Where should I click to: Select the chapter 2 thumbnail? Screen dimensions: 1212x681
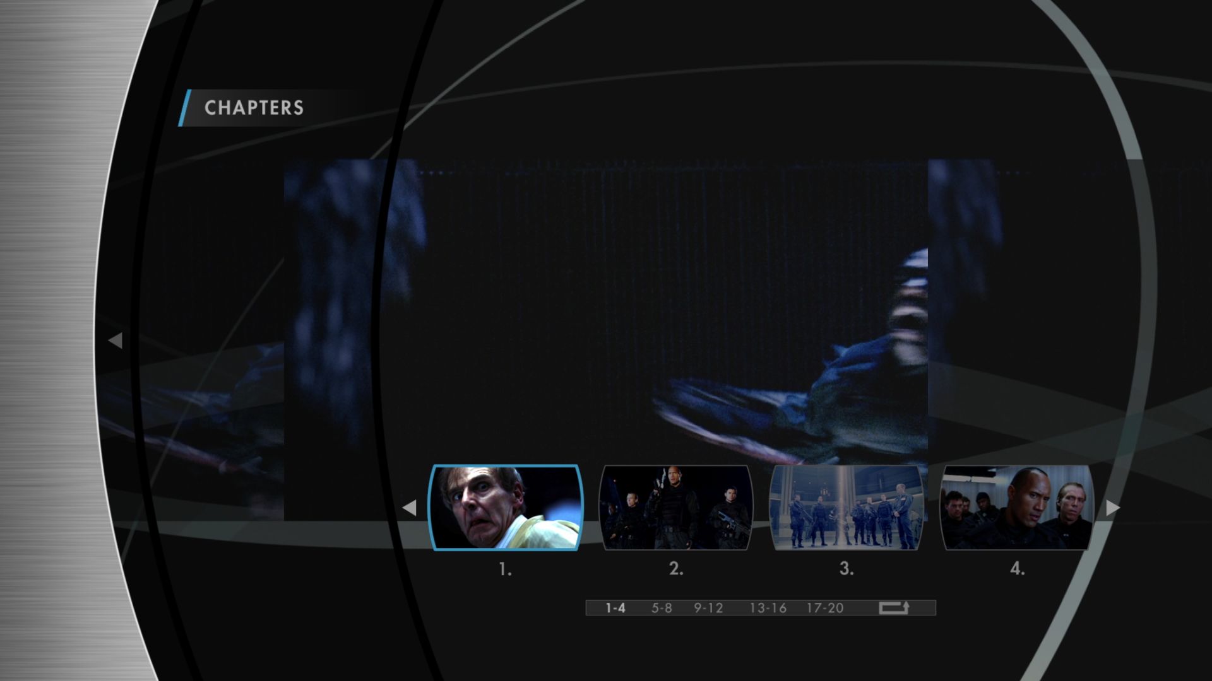675,508
